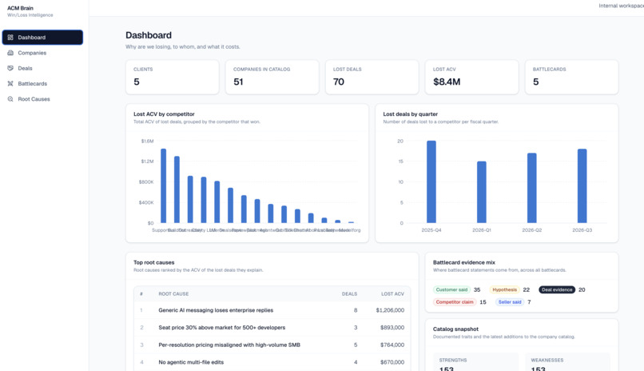644x371 pixels.
Task: Click the 2025-Q4 axis label
Action: 431,230
